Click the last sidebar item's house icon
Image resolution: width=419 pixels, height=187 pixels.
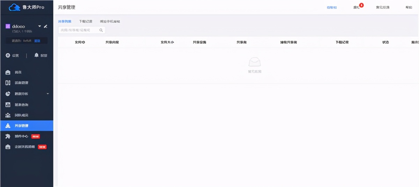coord(8,147)
